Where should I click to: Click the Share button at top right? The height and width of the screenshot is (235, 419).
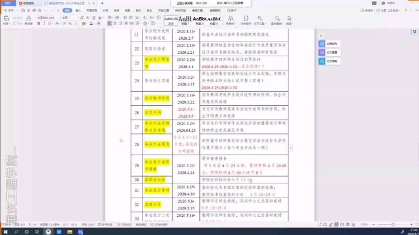[x=384, y=10]
